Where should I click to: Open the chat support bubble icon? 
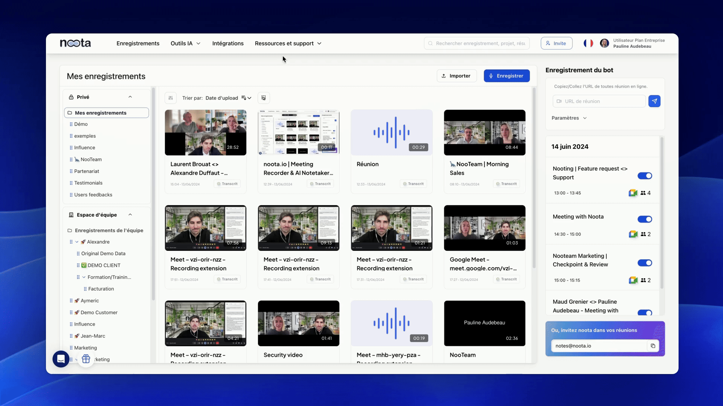(61, 359)
